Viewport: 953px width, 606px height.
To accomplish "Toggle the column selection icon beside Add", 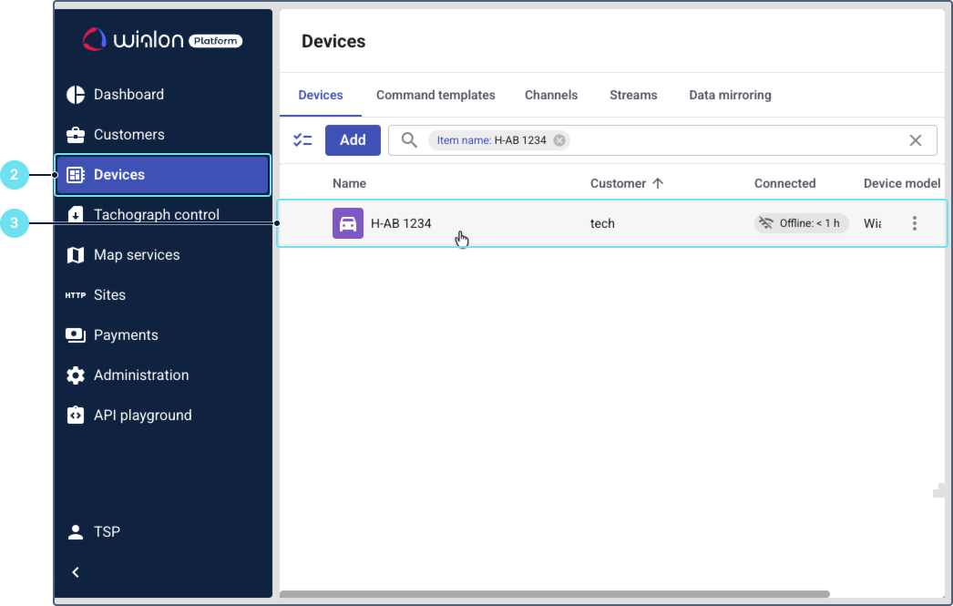I will pyautogui.click(x=302, y=139).
